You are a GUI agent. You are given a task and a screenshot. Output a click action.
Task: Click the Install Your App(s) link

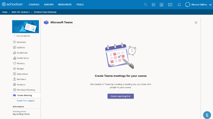pos(25,101)
